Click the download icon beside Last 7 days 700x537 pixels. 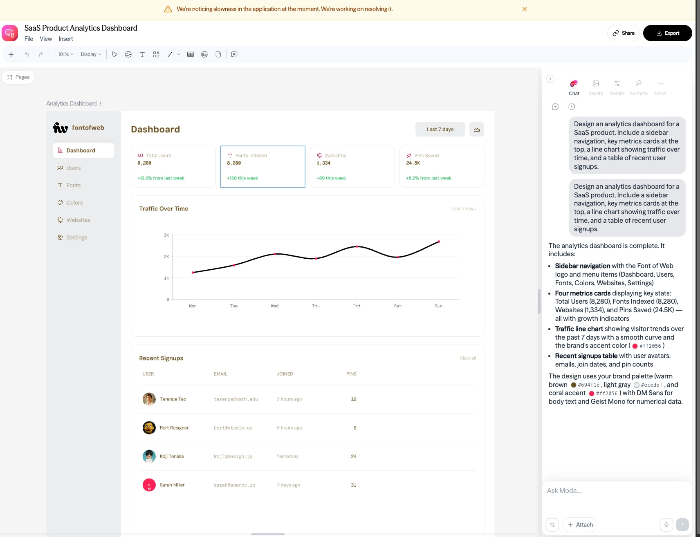tap(477, 129)
